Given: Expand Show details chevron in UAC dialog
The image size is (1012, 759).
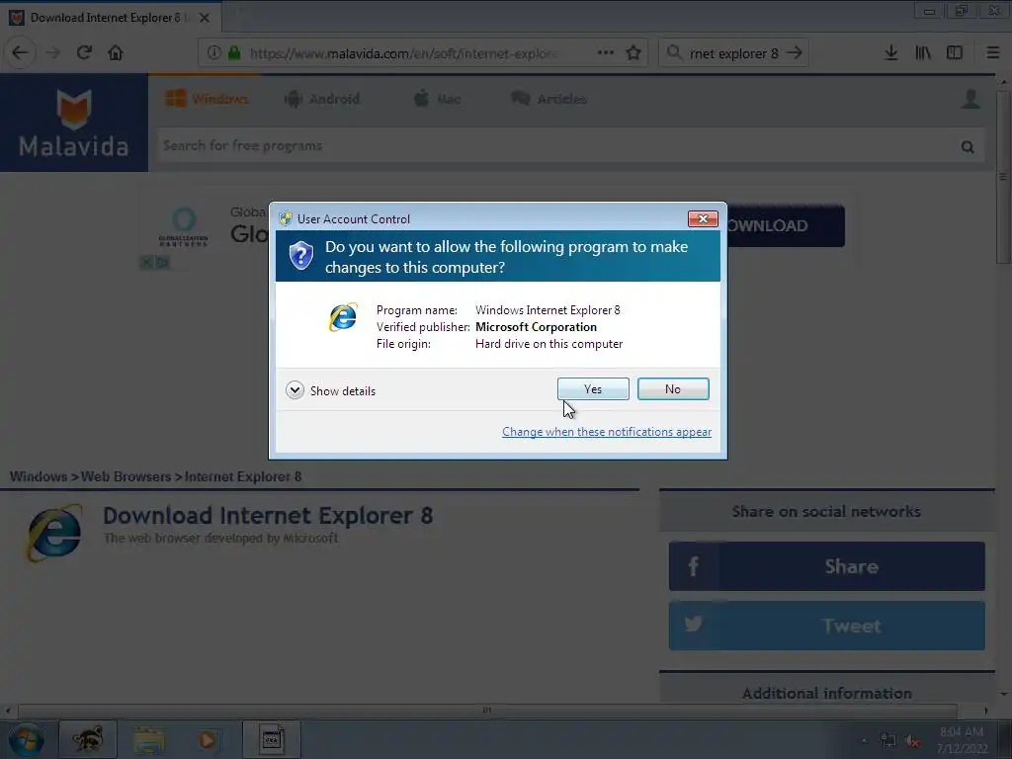Looking at the screenshot, I should point(295,390).
